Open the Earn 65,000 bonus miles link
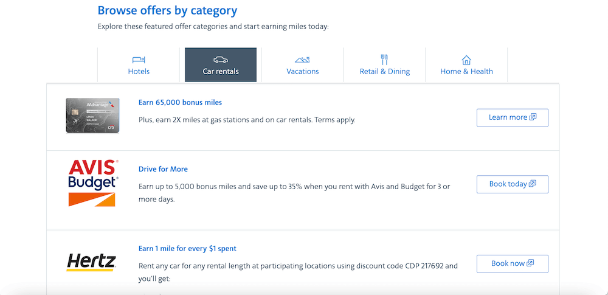 (181, 102)
